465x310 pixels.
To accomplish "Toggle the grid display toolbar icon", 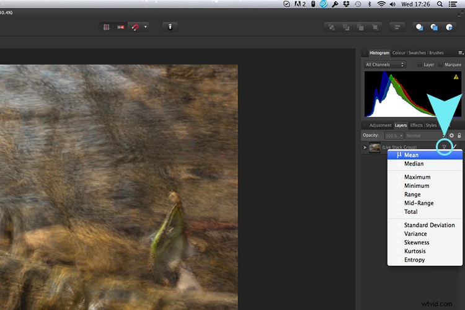I will pos(107,27).
